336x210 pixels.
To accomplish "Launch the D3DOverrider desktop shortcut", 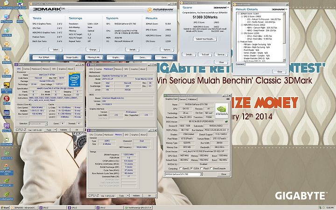I will click(x=6, y=142).
